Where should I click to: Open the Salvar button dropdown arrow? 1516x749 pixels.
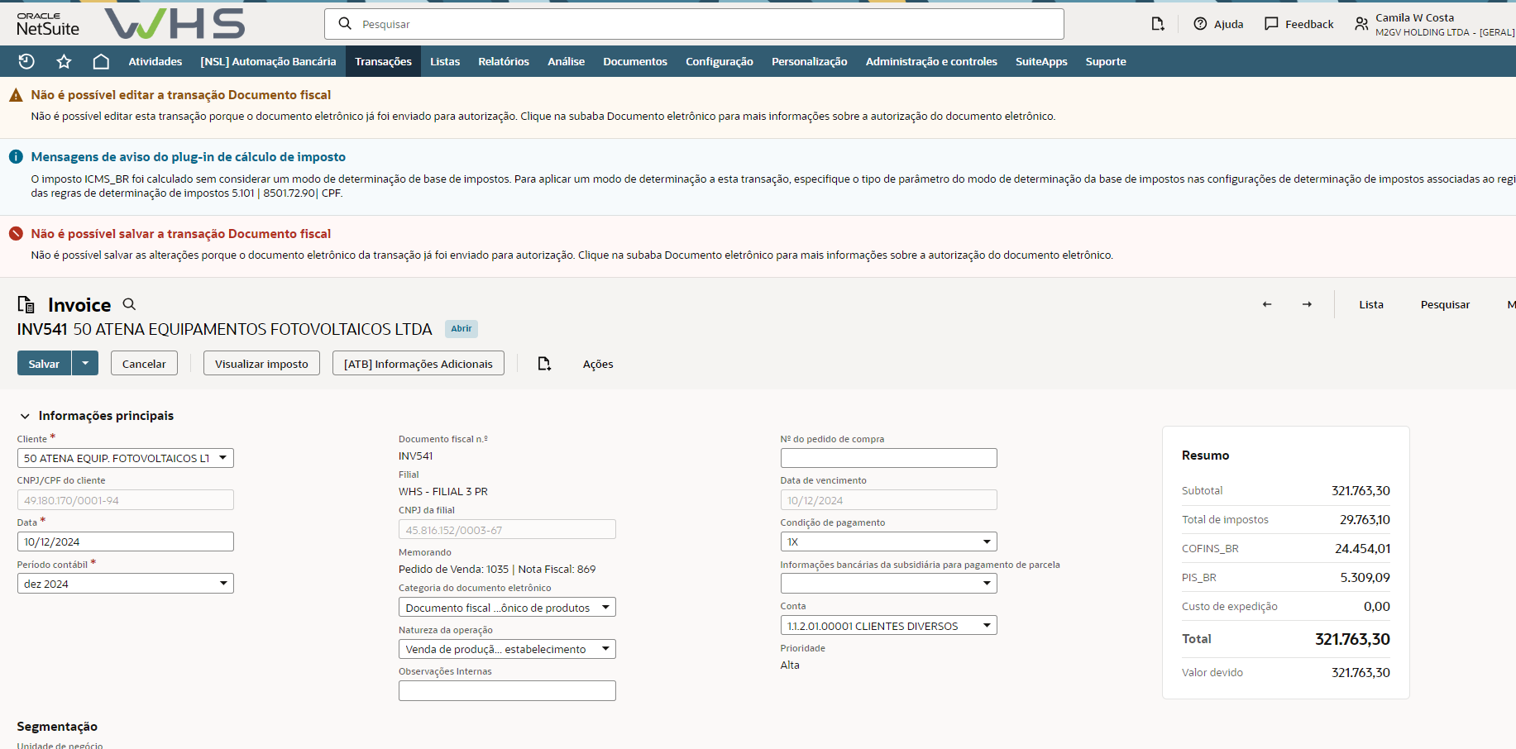pos(85,363)
